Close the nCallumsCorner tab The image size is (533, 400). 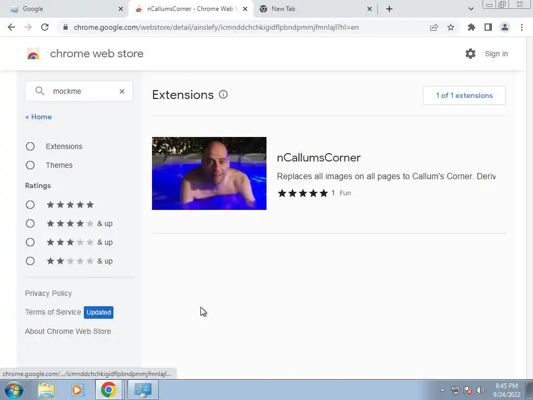[x=245, y=9]
